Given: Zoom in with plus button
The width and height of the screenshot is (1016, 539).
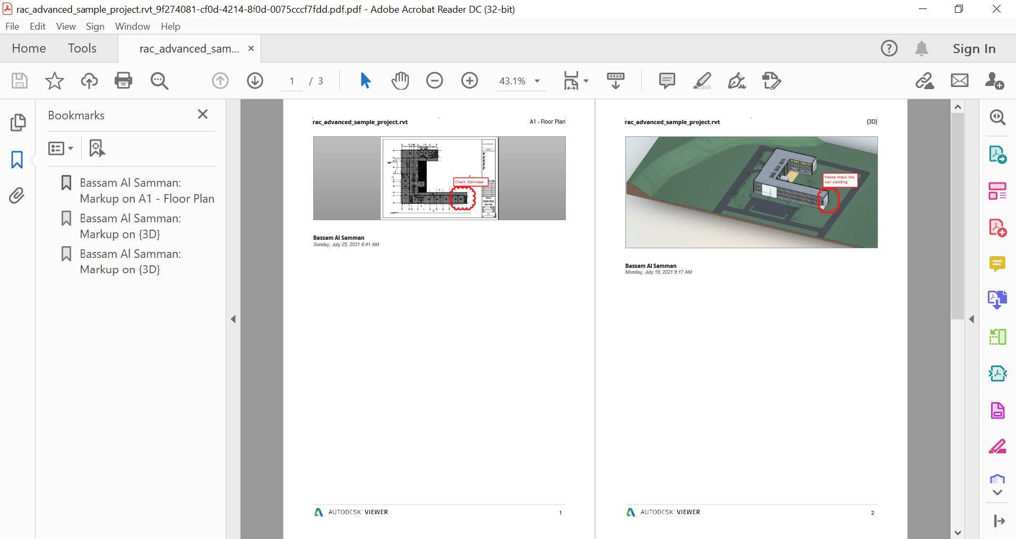Looking at the screenshot, I should pyautogui.click(x=469, y=81).
